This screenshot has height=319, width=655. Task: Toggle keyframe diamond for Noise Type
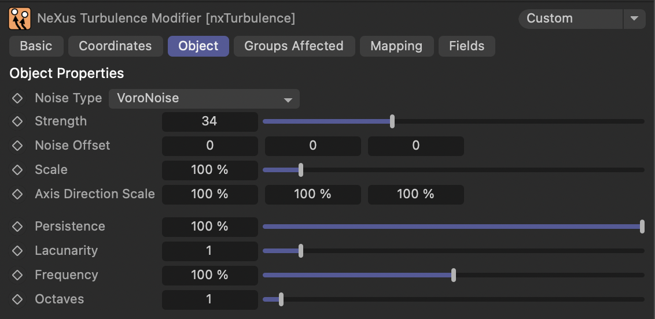[x=17, y=98]
